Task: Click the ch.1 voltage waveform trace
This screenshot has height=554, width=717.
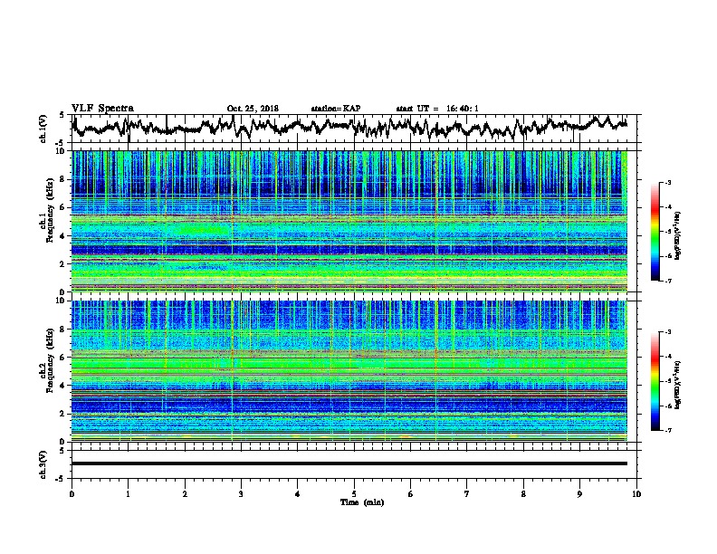Action: pos(349,128)
